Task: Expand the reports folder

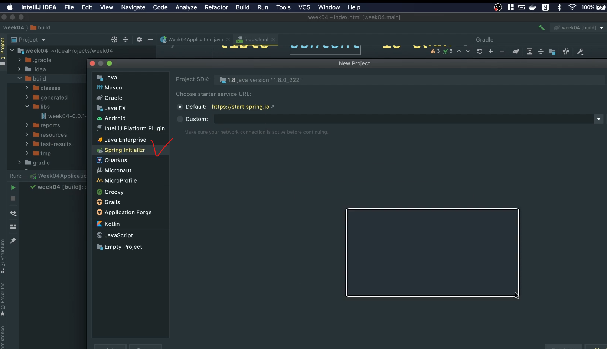Action: click(27, 125)
